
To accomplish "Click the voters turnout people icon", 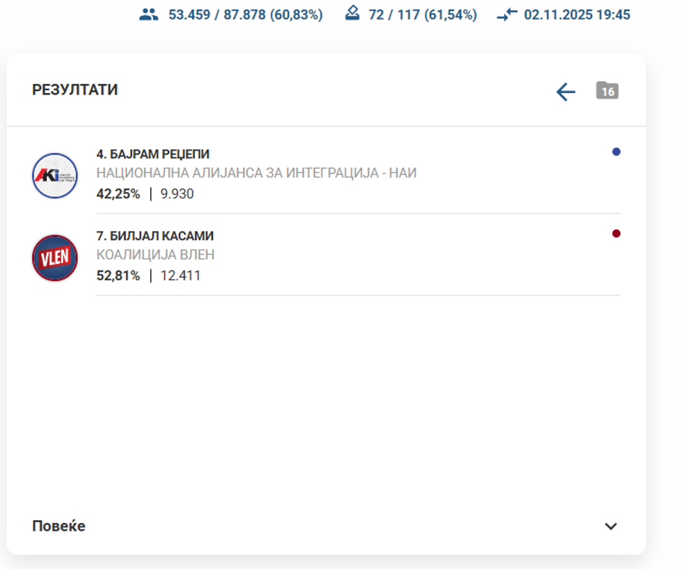I will pyautogui.click(x=149, y=15).
